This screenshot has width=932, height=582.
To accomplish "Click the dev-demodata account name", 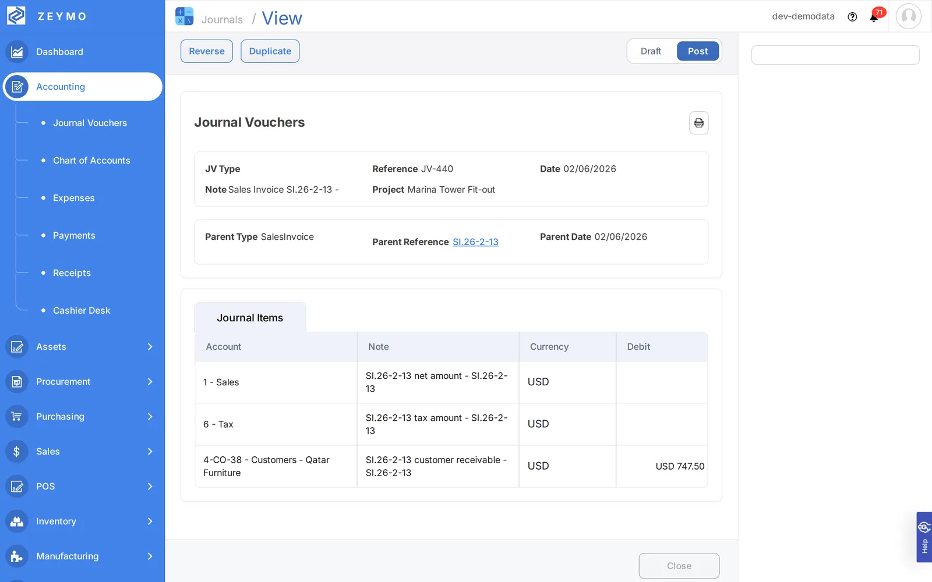I will click(803, 16).
